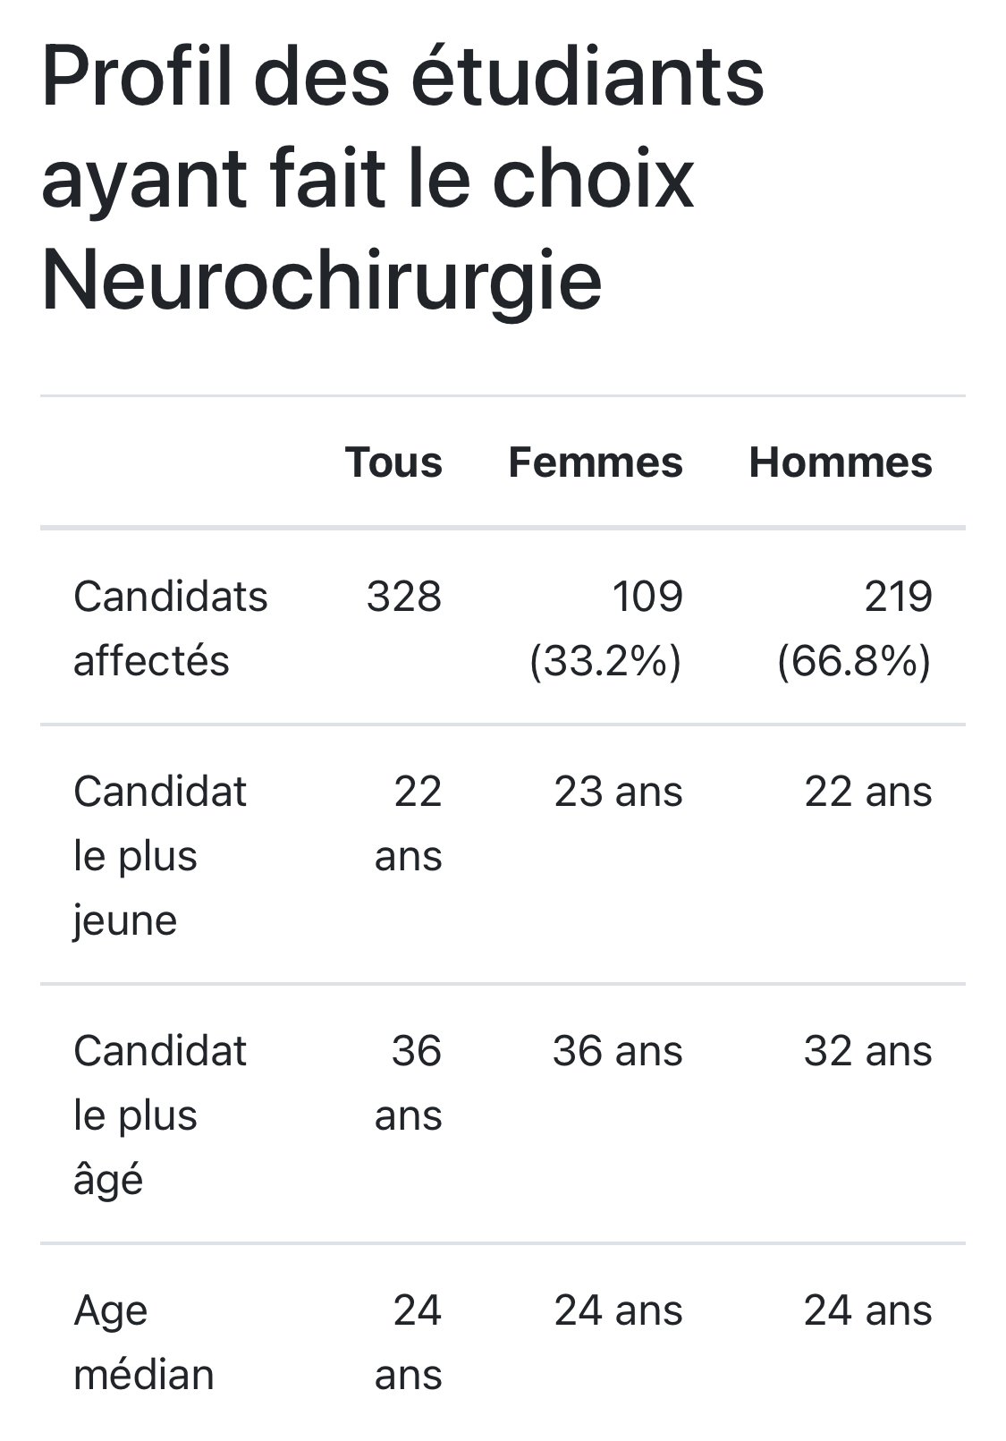The width and height of the screenshot is (1006, 1441).
Task: Click the youngest men 22 ans cell
Action: (x=868, y=792)
